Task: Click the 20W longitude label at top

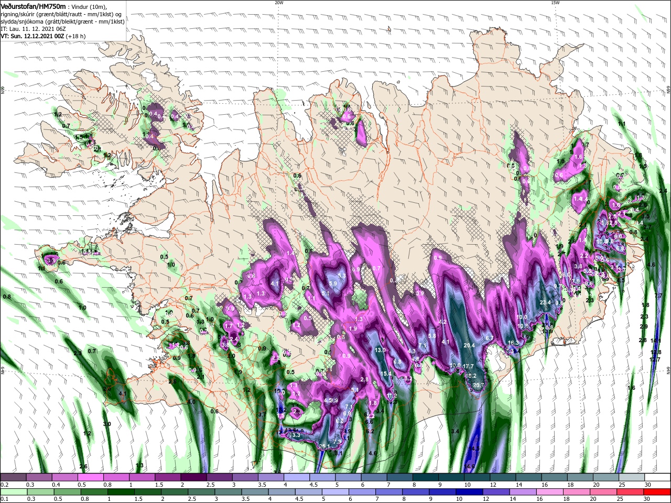Action: [279, 2]
